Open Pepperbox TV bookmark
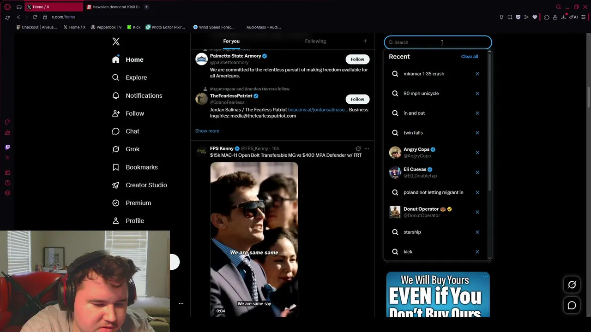Viewport: 591px width, 332px height. pyautogui.click(x=106, y=27)
